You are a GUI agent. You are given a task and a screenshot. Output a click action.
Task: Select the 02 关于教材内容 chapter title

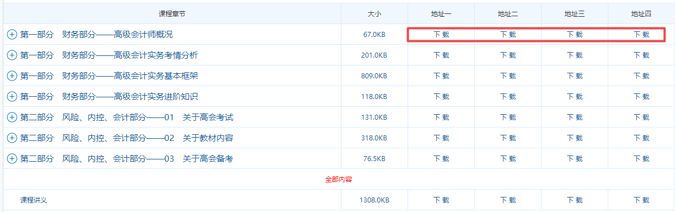pyautogui.click(x=127, y=138)
